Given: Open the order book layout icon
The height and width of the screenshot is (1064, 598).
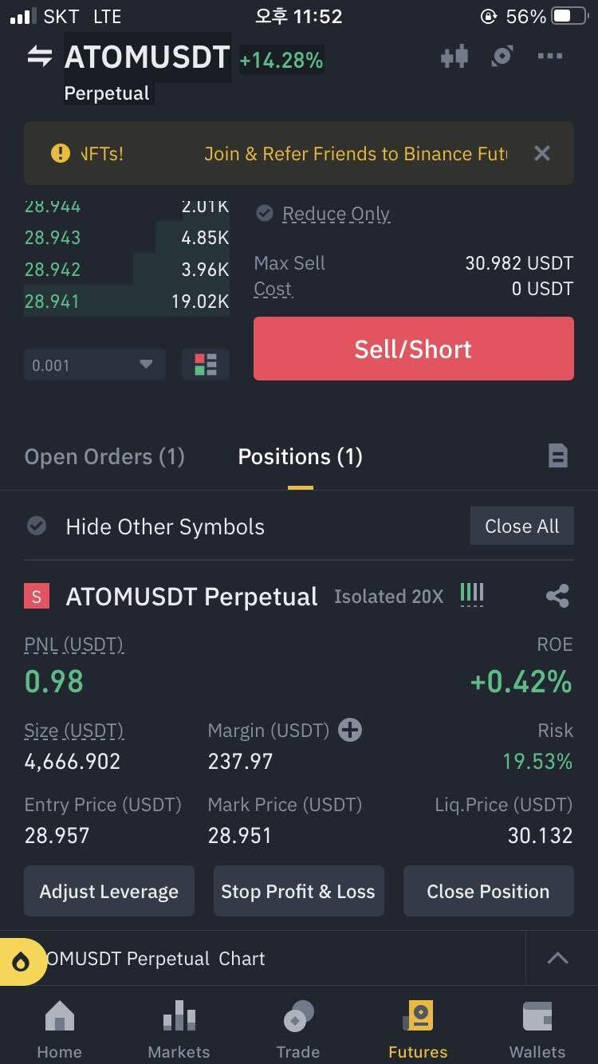Looking at the screenshot, I should coord(205,365).
